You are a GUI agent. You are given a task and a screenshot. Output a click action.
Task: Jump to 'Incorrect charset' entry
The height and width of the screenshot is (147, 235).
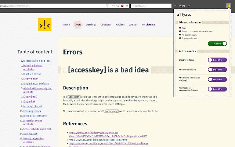tap(33, 106)
